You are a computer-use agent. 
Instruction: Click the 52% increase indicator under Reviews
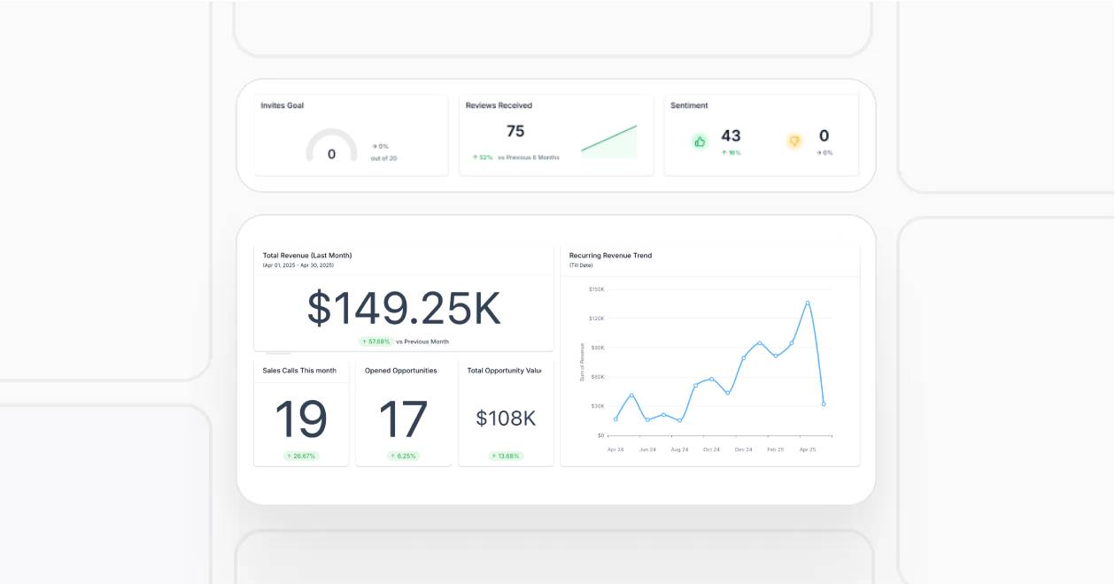483,158
